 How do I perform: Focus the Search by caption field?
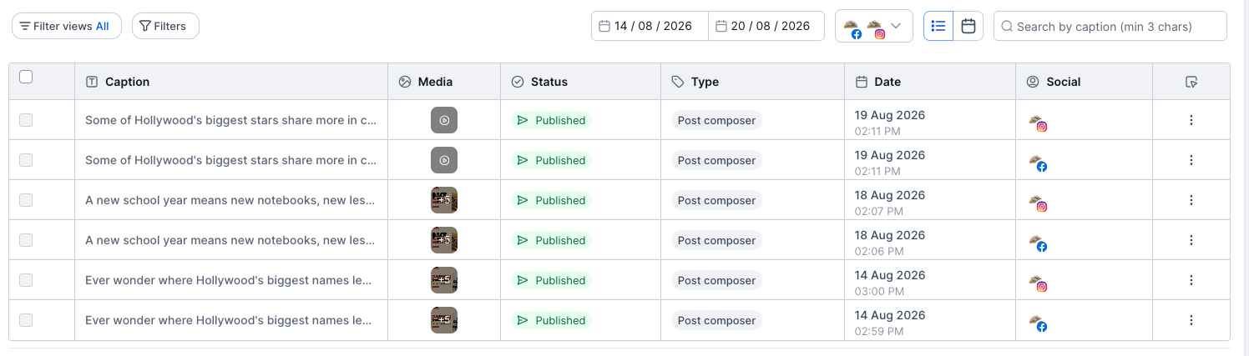[x=1110, y=26]
